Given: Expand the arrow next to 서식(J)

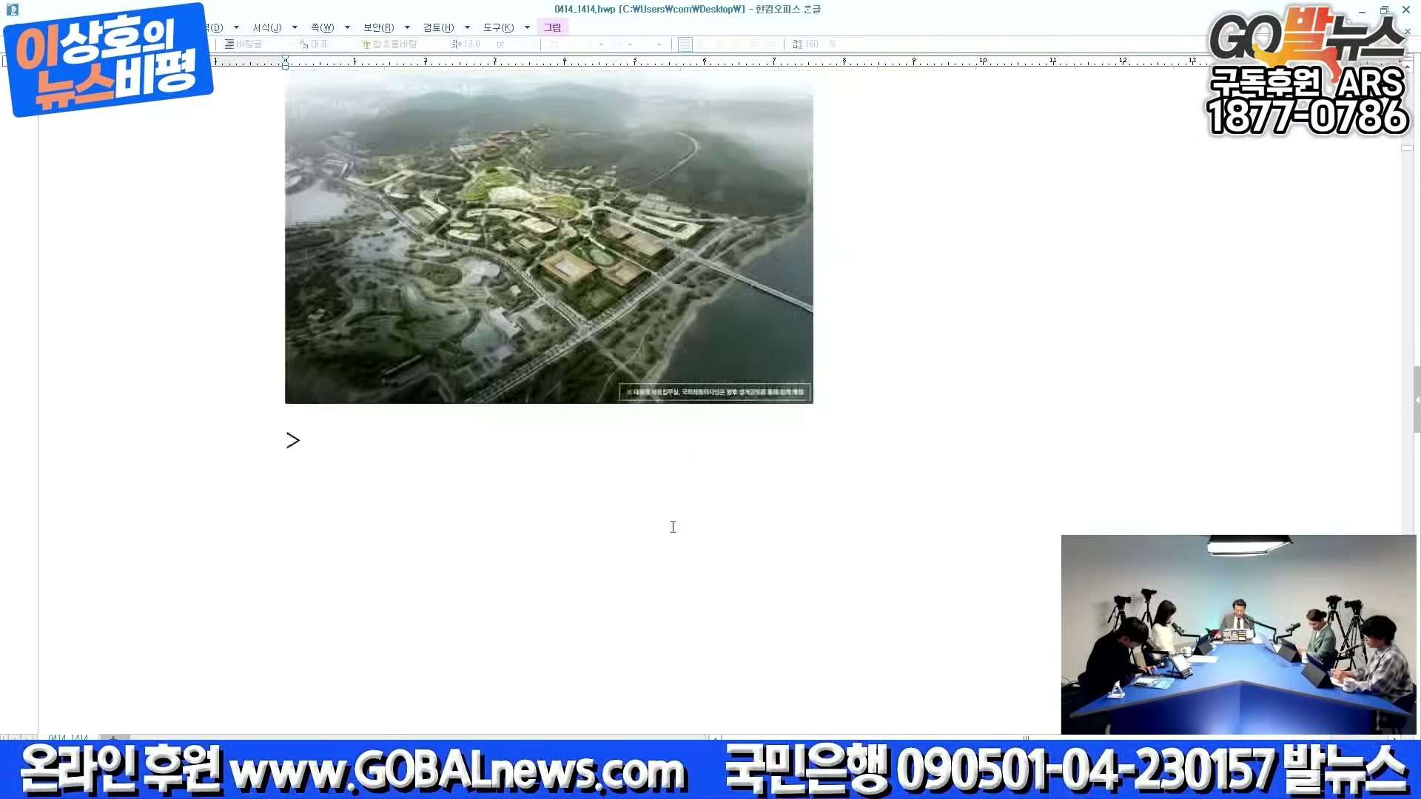Looking at the screenshot, I should [295, 27].
